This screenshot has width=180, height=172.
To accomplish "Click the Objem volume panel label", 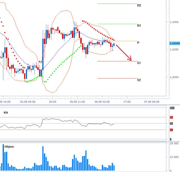I will 9,147.
